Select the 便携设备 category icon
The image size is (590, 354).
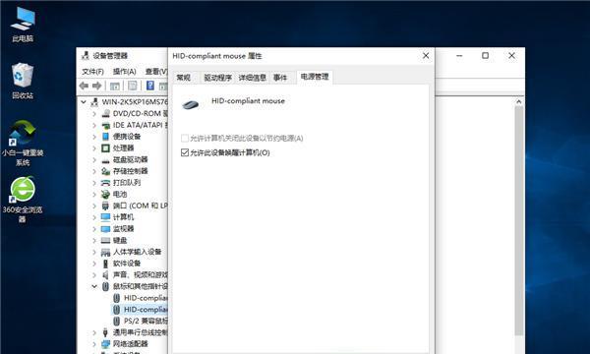106,136
